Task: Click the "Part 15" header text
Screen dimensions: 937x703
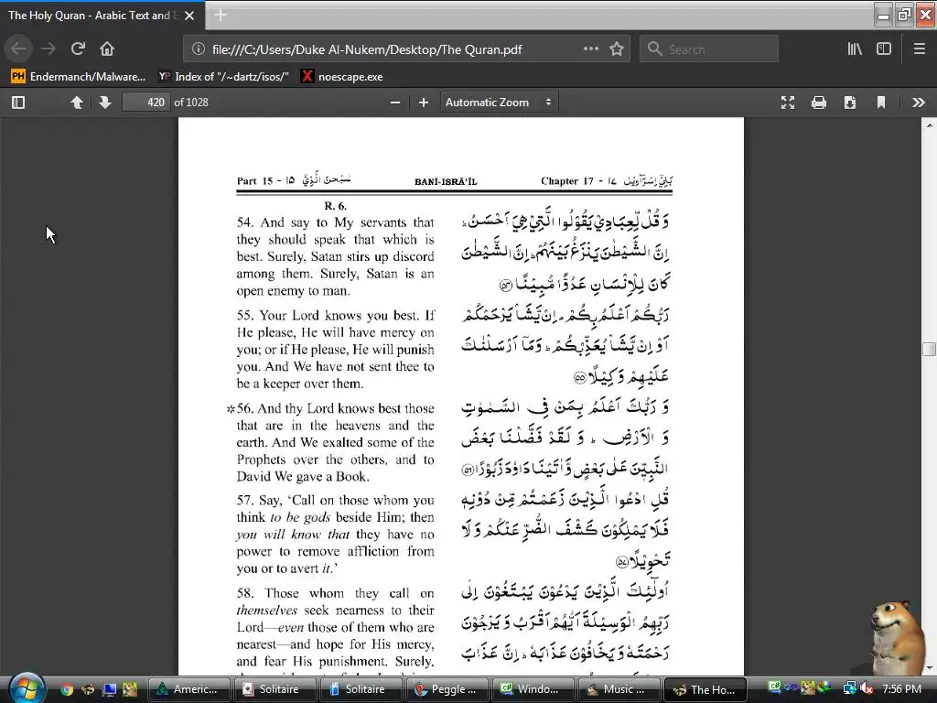Action: point(254,181)
